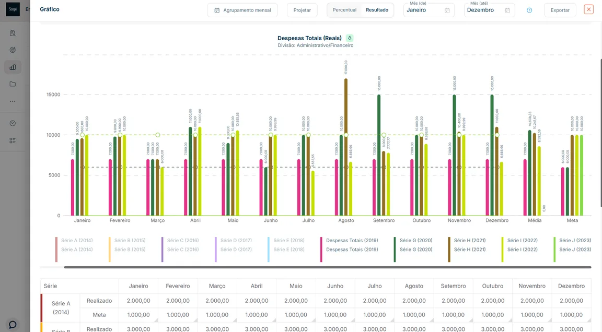The height and width of the screenshot is (332, 602).
Task: Click calendar icon in Mês (de) field
Action: click(447, 10)
